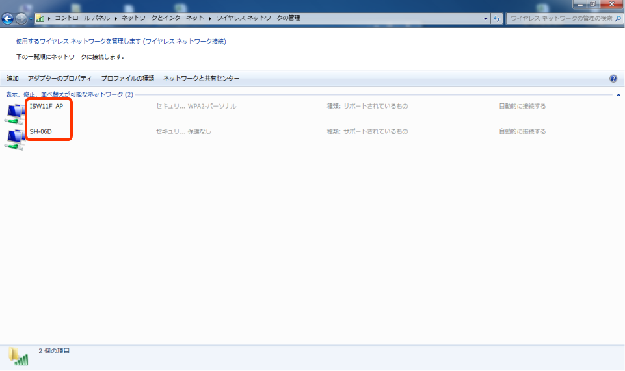Click プロファイルの種類 in the toolbar
The width and height of the screenshot is (625, 371).
[127, 79]
